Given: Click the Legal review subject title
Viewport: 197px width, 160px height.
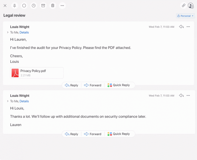Looking at the screenshot, I should (14, 15).
